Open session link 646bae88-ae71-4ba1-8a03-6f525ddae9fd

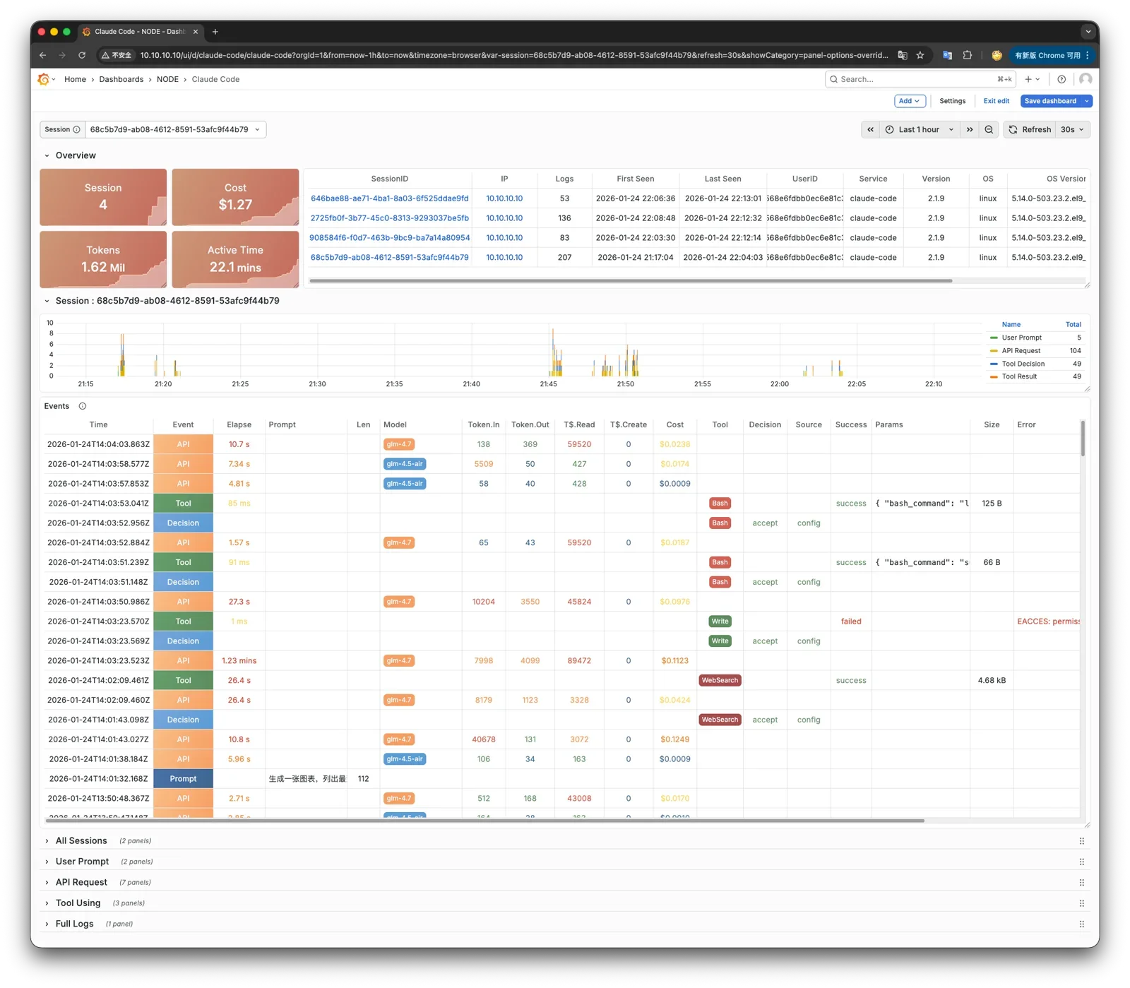pyautogui.click(x=389, y=198)
